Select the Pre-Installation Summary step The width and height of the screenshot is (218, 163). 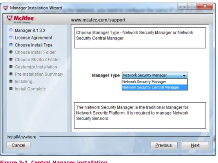[x=39, y=74]
